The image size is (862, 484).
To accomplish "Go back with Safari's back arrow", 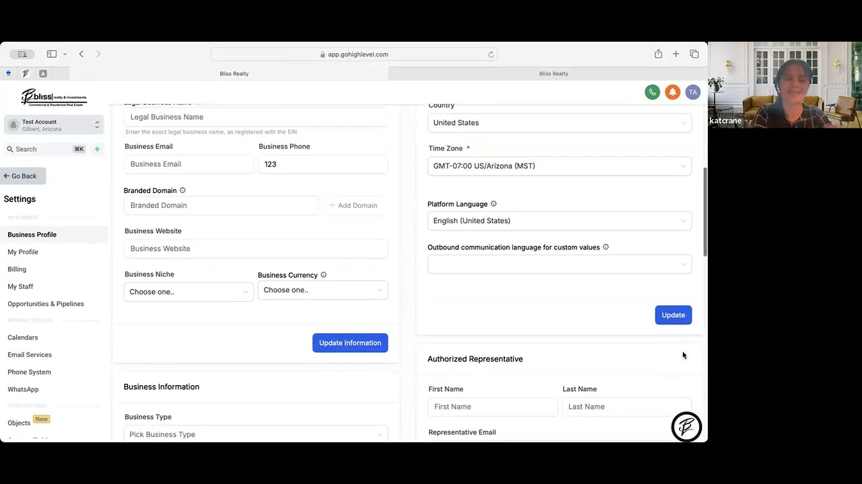I will click(81, 54).
